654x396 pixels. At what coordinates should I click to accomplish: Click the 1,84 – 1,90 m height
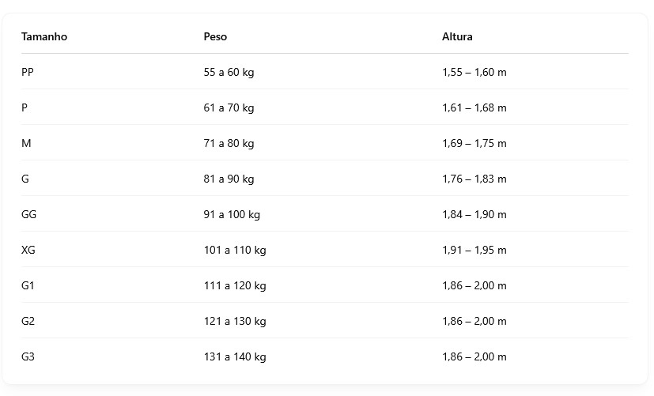[x=474, y=214]
